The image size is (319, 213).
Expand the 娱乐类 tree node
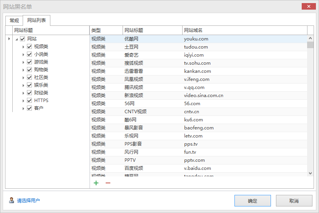click(23, 86)
